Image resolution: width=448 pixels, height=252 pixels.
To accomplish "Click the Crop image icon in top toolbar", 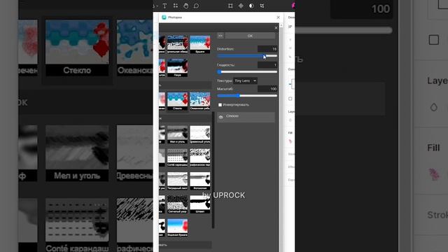I will [262, 6].
